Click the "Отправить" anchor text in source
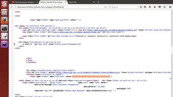The height and width of the screenshot is (97, 173). pos(73,44)
